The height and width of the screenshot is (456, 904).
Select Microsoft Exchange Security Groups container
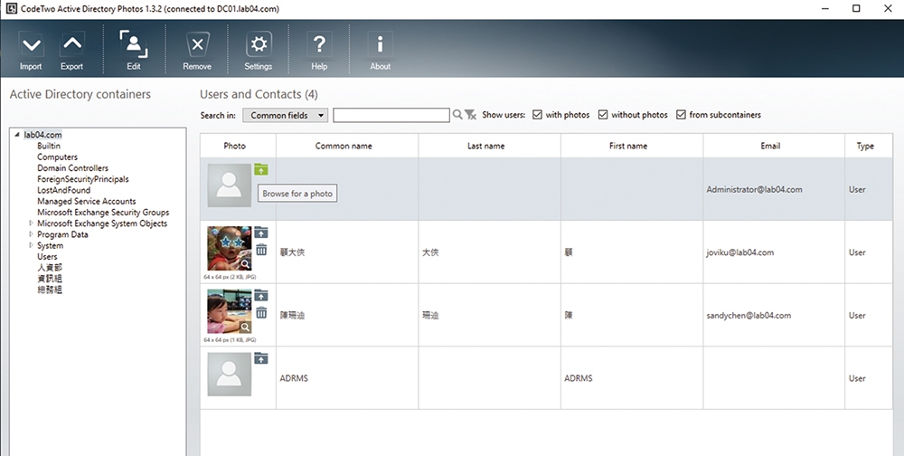(x=103, y=212)
